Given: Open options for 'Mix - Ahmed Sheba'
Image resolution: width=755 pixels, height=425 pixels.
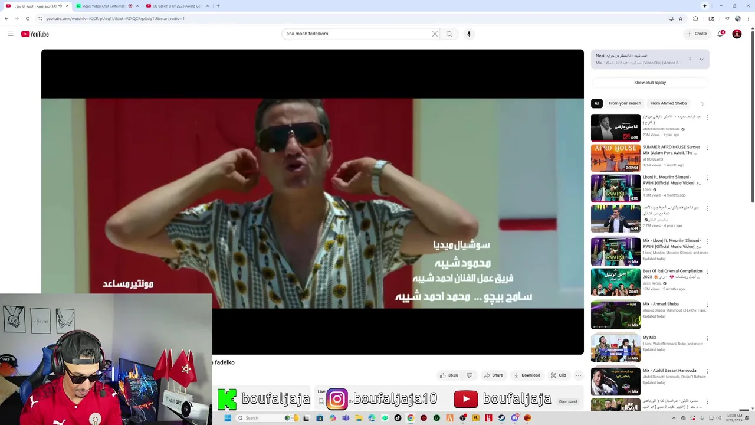Looking at the screenshot, I should pos(707,305).
